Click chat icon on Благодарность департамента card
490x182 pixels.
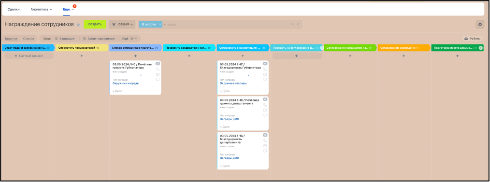click(x=265, y=151)
